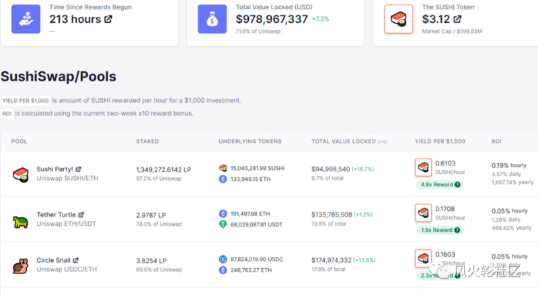Viewport: 538px width, 295px height.
Task: Click the $174,974,332 locked value
Action: click(332, 260)
